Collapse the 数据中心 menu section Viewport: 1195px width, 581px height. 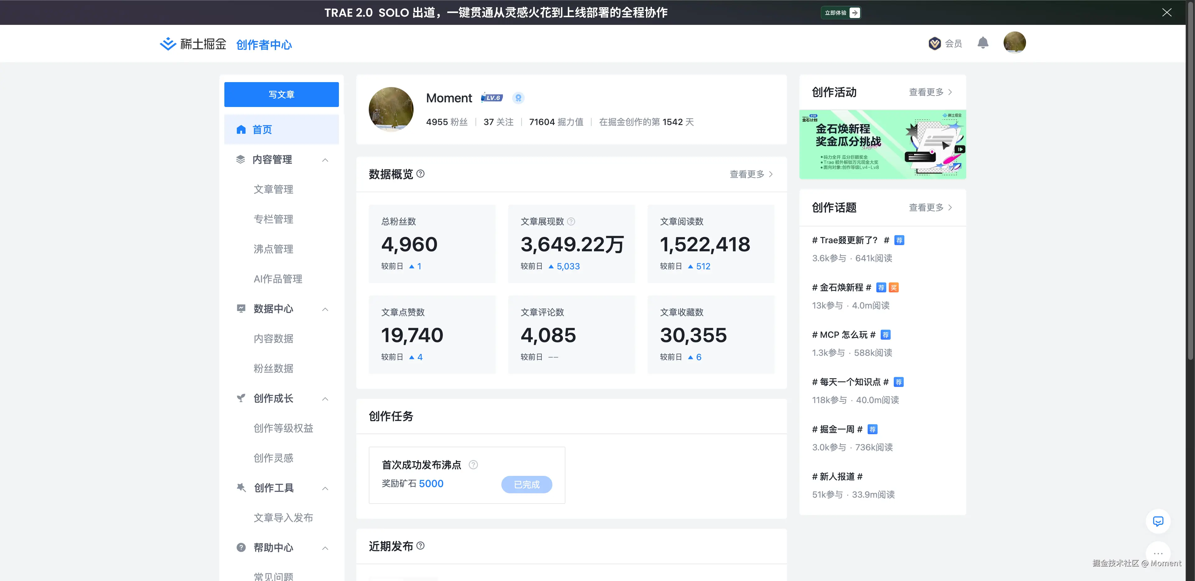[x=325, y=309]
